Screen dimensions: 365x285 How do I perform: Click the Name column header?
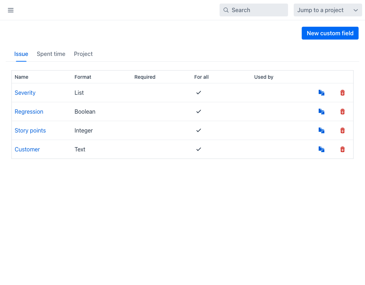pyautogui.click(x=21, y=77)
